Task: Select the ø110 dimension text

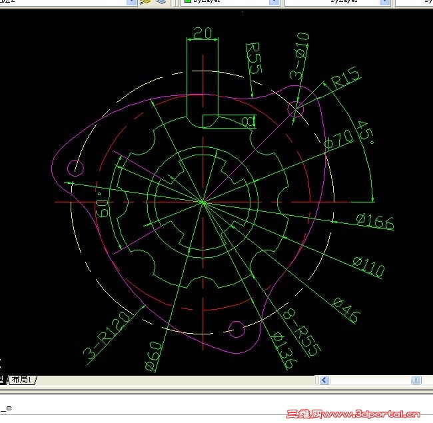Action: [368, 266]
